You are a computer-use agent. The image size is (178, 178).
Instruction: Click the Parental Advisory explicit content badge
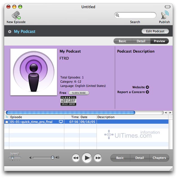pyautogui.click(x=68, y=101)
